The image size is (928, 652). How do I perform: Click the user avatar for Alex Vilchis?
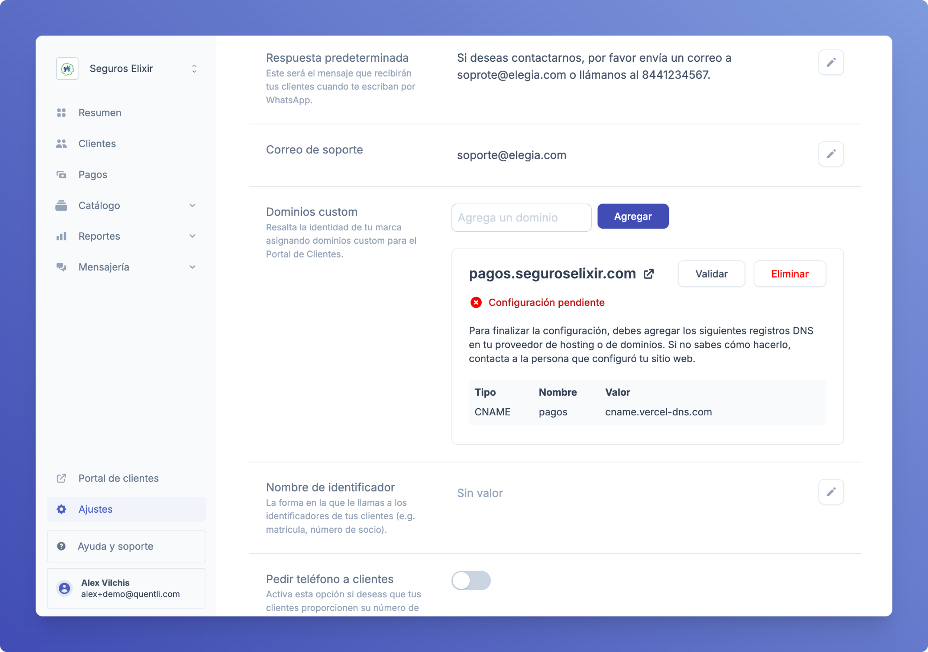65,588
